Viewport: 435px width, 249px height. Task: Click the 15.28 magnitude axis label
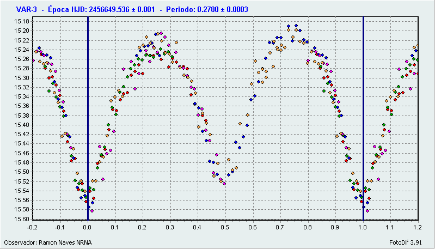(22, 68)
